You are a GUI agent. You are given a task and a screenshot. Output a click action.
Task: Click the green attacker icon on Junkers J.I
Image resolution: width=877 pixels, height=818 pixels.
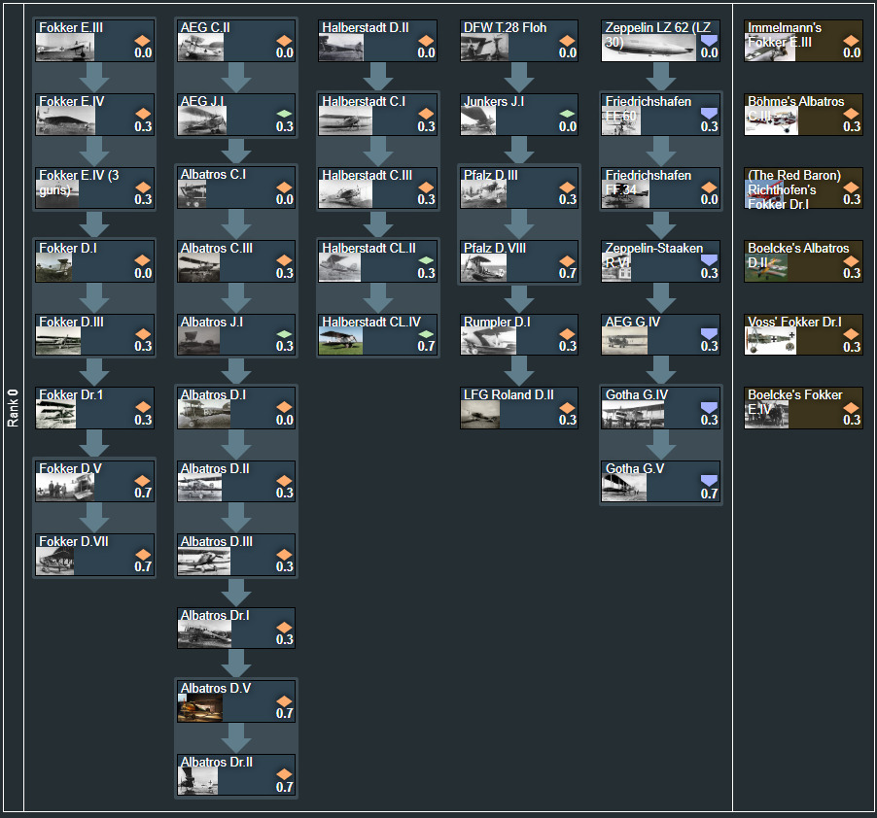(568, 114)
